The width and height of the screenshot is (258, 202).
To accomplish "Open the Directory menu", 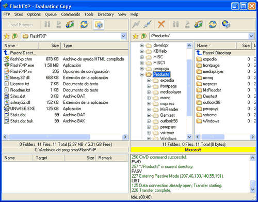I will pyautogui.click(x=106, y=14).
